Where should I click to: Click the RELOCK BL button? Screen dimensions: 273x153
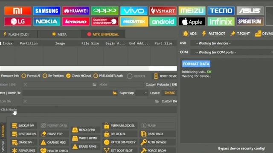(x=120, y=134)
